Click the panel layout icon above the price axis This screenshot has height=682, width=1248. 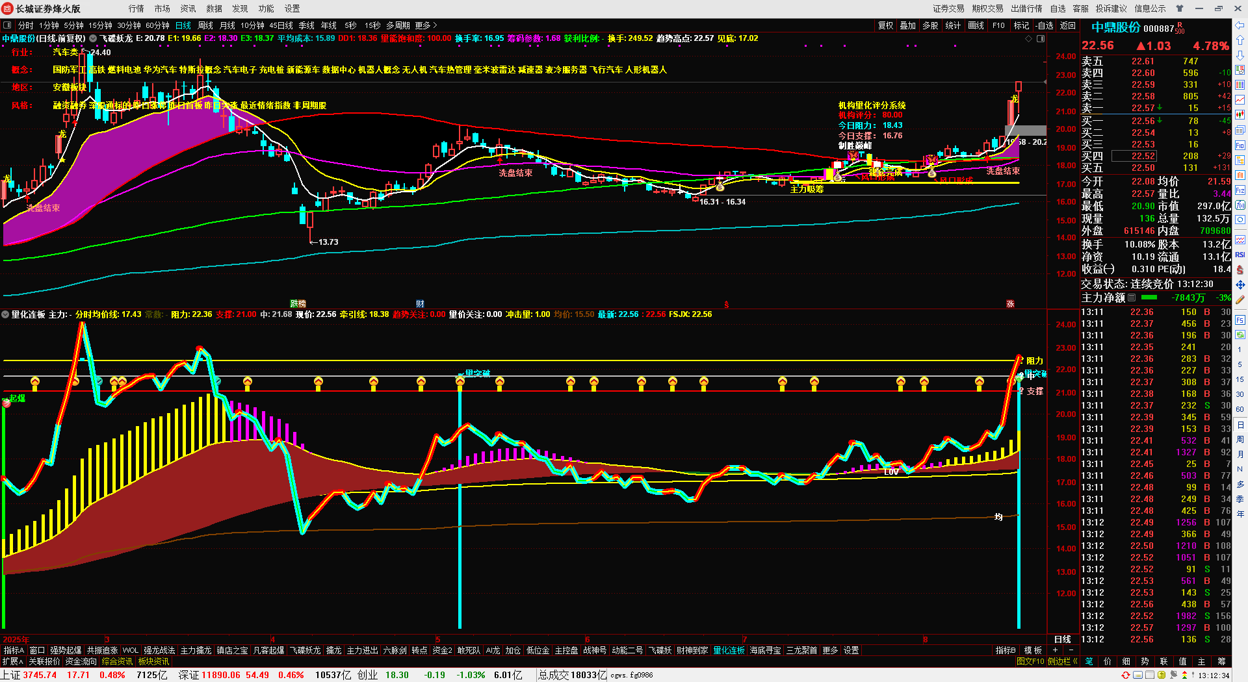1041,39
